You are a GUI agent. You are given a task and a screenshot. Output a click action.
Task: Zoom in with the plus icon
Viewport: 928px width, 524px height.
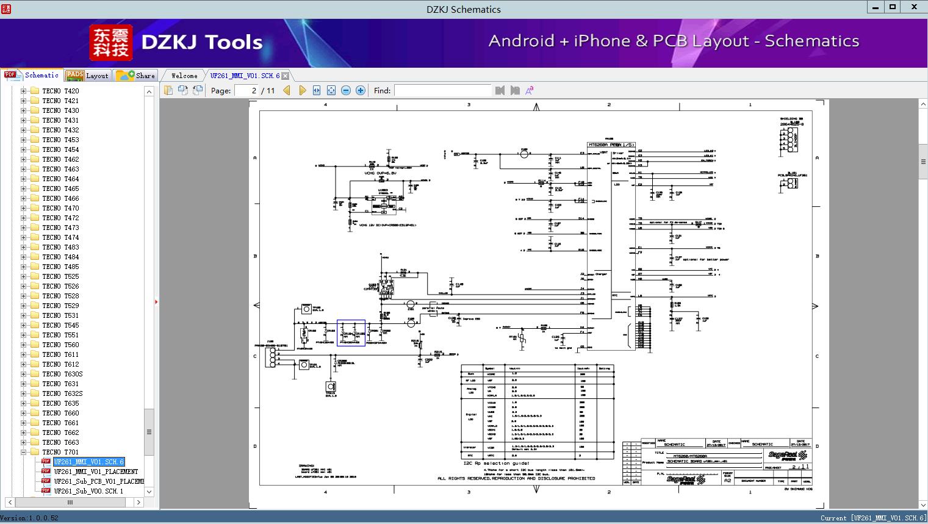[361, 90]
